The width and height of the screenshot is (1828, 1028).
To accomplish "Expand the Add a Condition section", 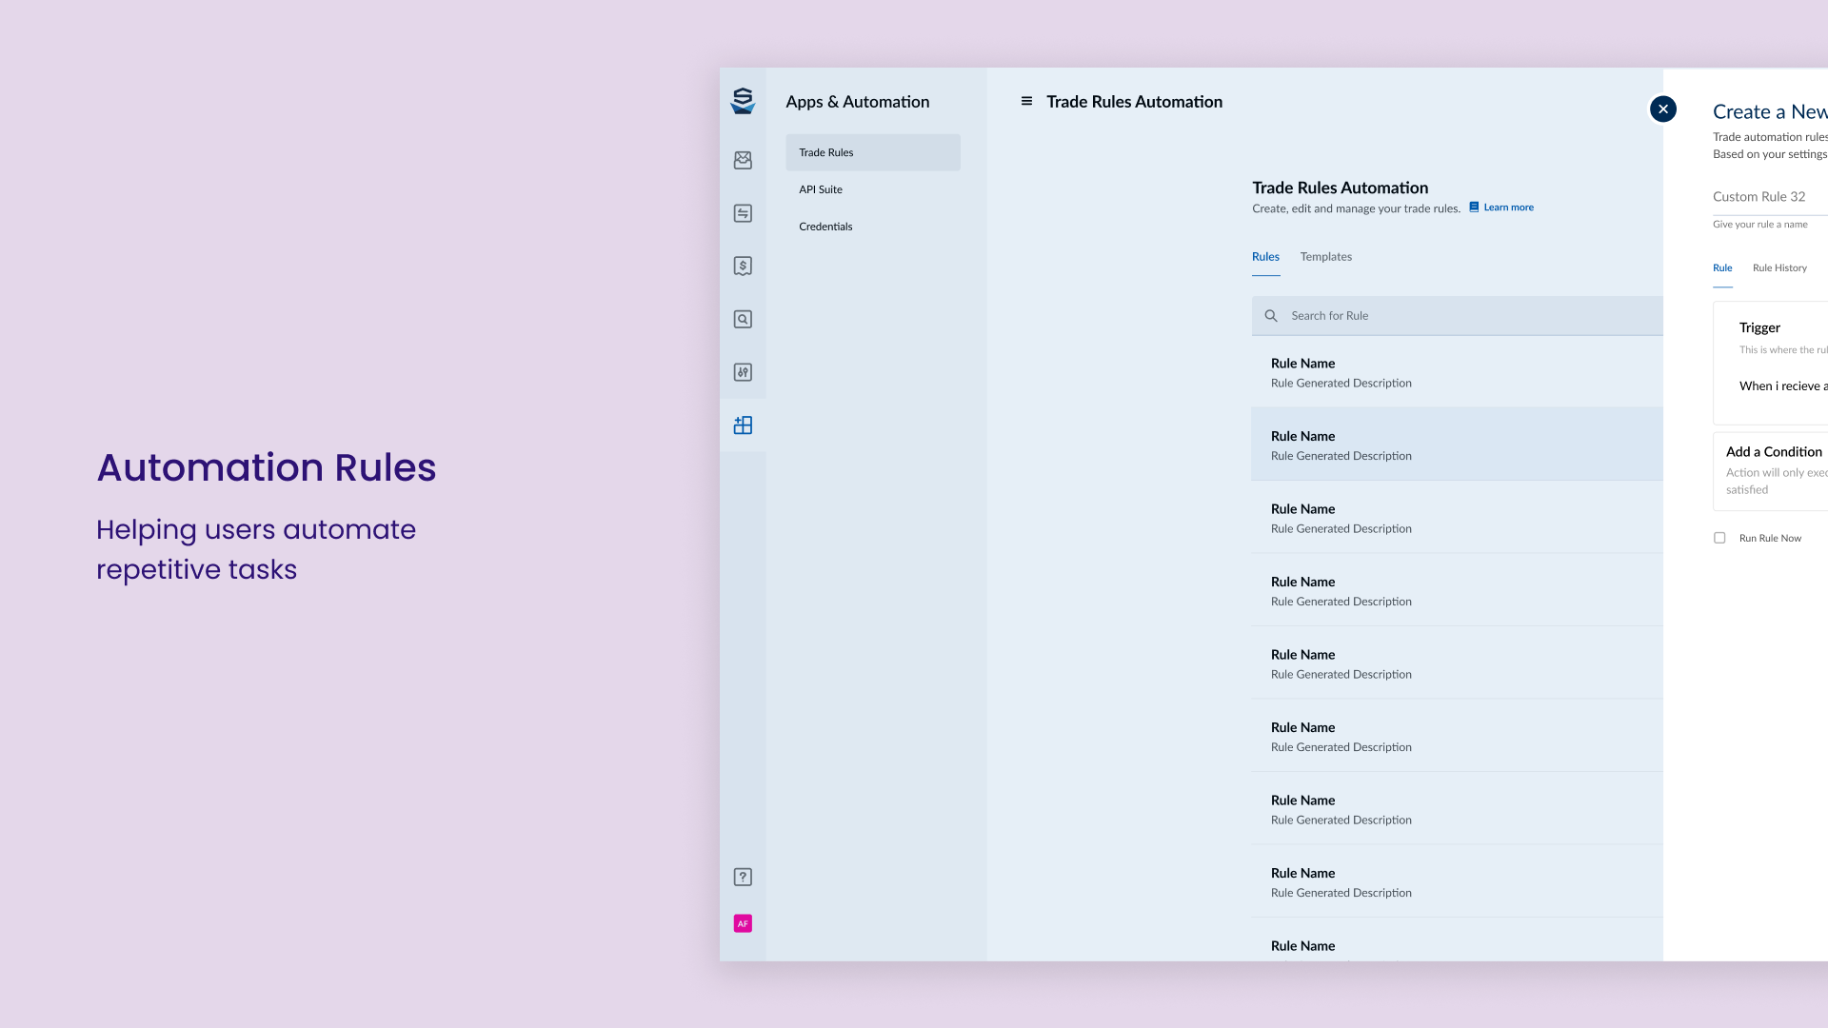I will [x=1774, y=452].
